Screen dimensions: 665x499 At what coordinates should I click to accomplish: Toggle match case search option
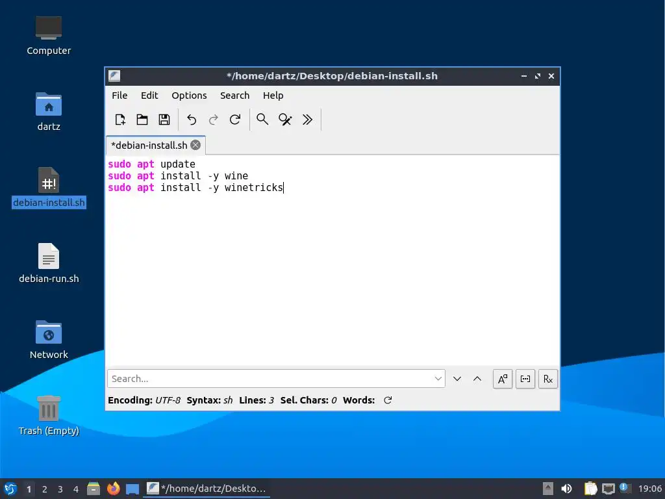[x=503, y=379]
